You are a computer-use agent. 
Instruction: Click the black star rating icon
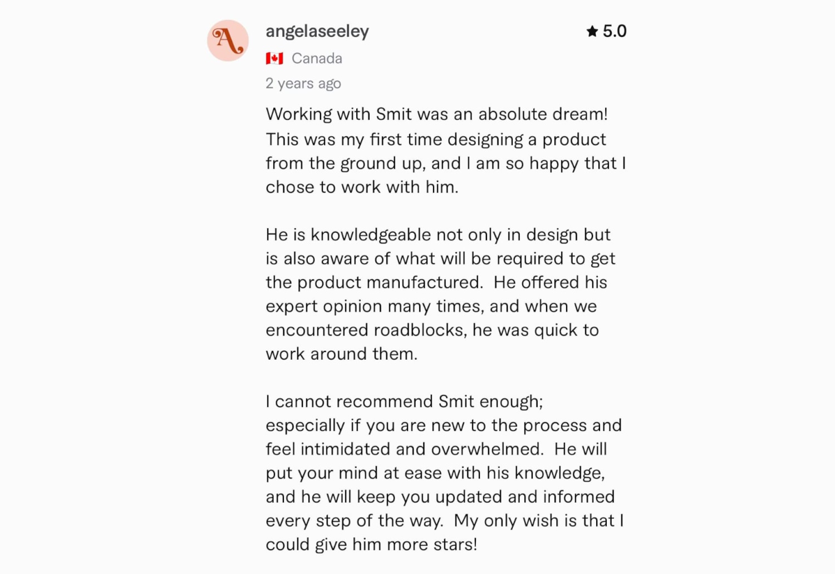point(592,31)
